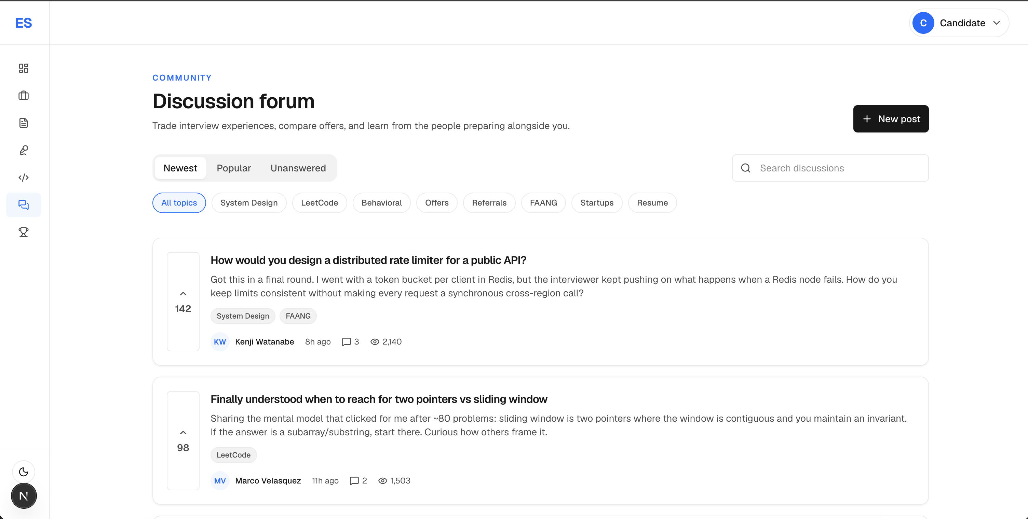Image resolution: width=1028 pixels, height=519 pixels.
Task: Filter by the System Design topic chip
Action: pos(249,203)
